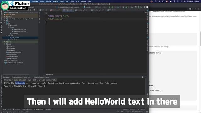Open Event Log tool window

pyautogui.click(x=142, y=110)
